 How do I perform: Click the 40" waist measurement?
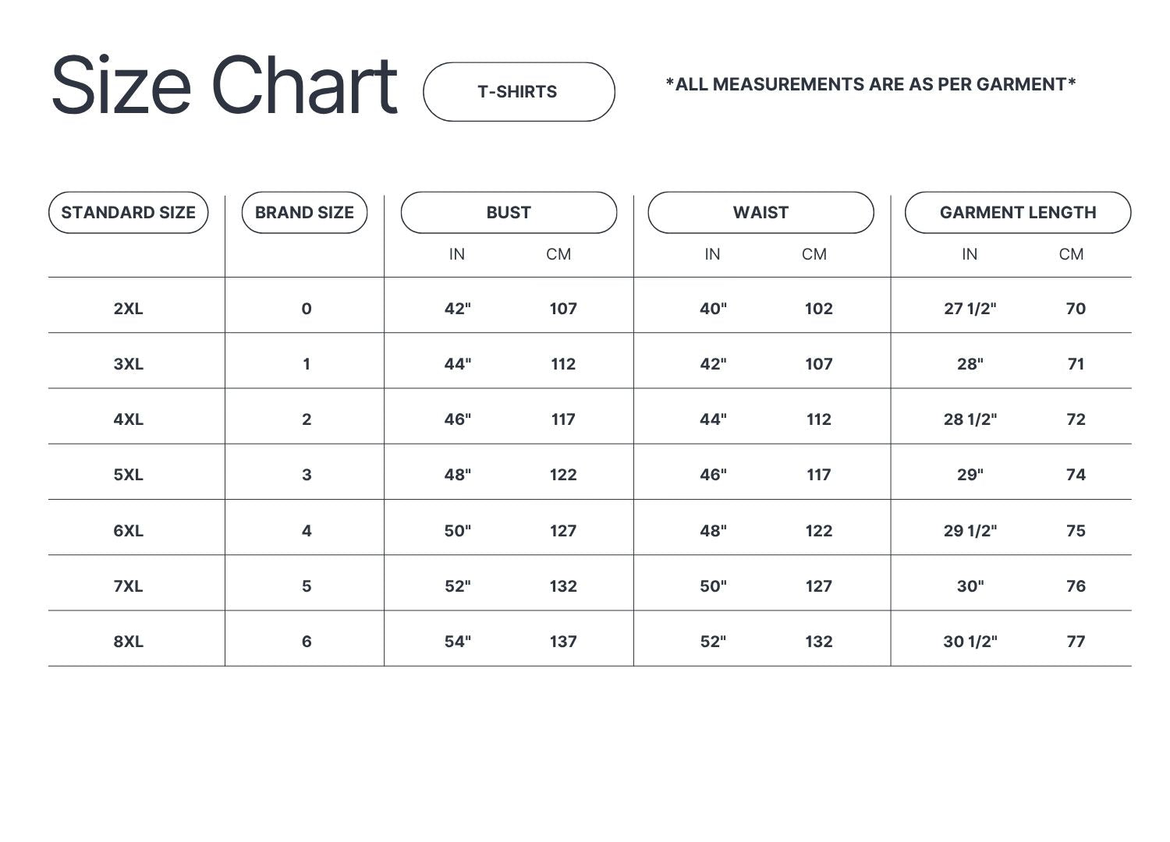[713, 309]
